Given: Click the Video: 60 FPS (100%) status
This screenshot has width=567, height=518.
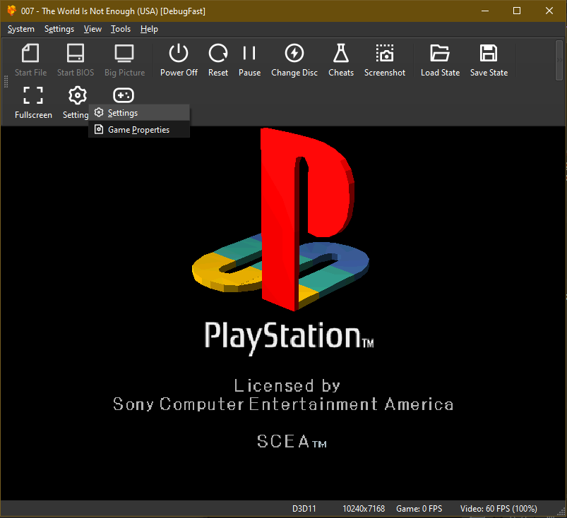Looking at the screenshot, I should click(x=499, y=509).
